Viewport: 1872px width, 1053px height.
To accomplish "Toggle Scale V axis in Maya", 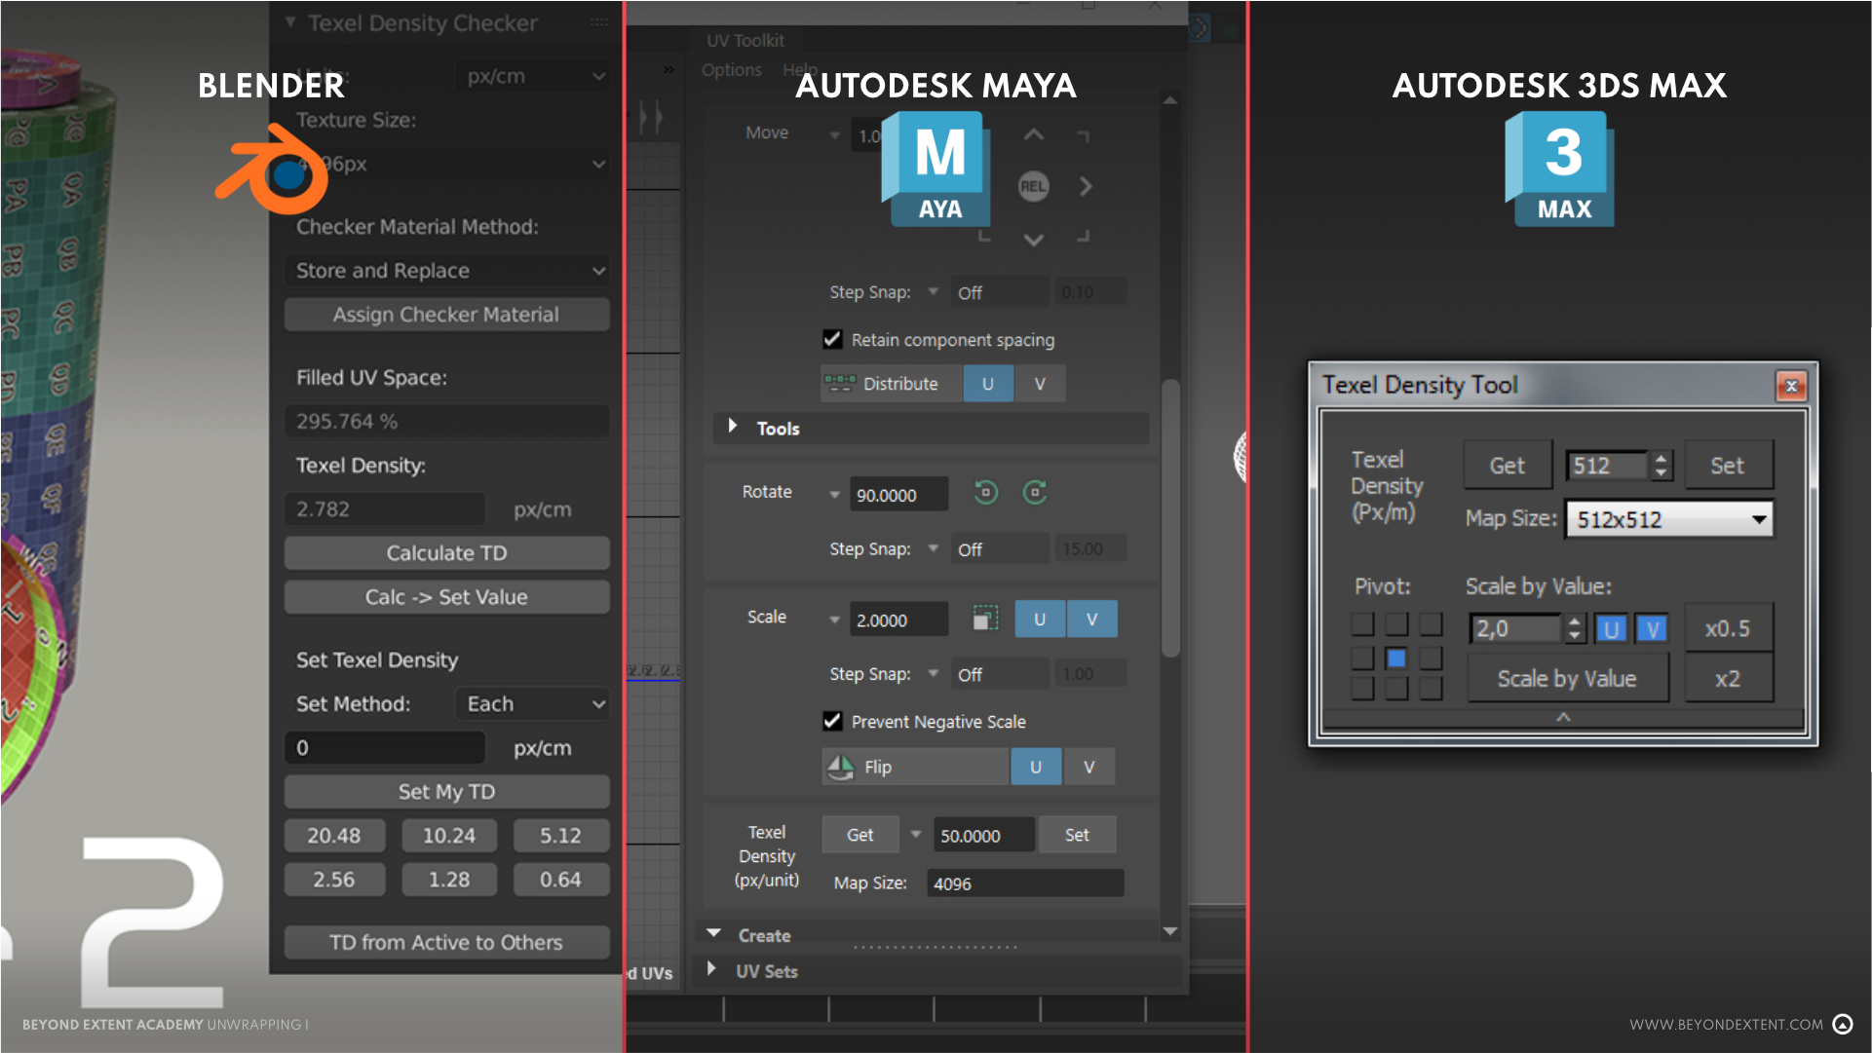I will point(1091,619).
